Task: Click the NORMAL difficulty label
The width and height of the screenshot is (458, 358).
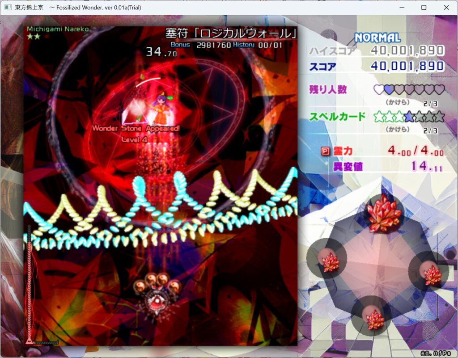Action: coord(377,38)
